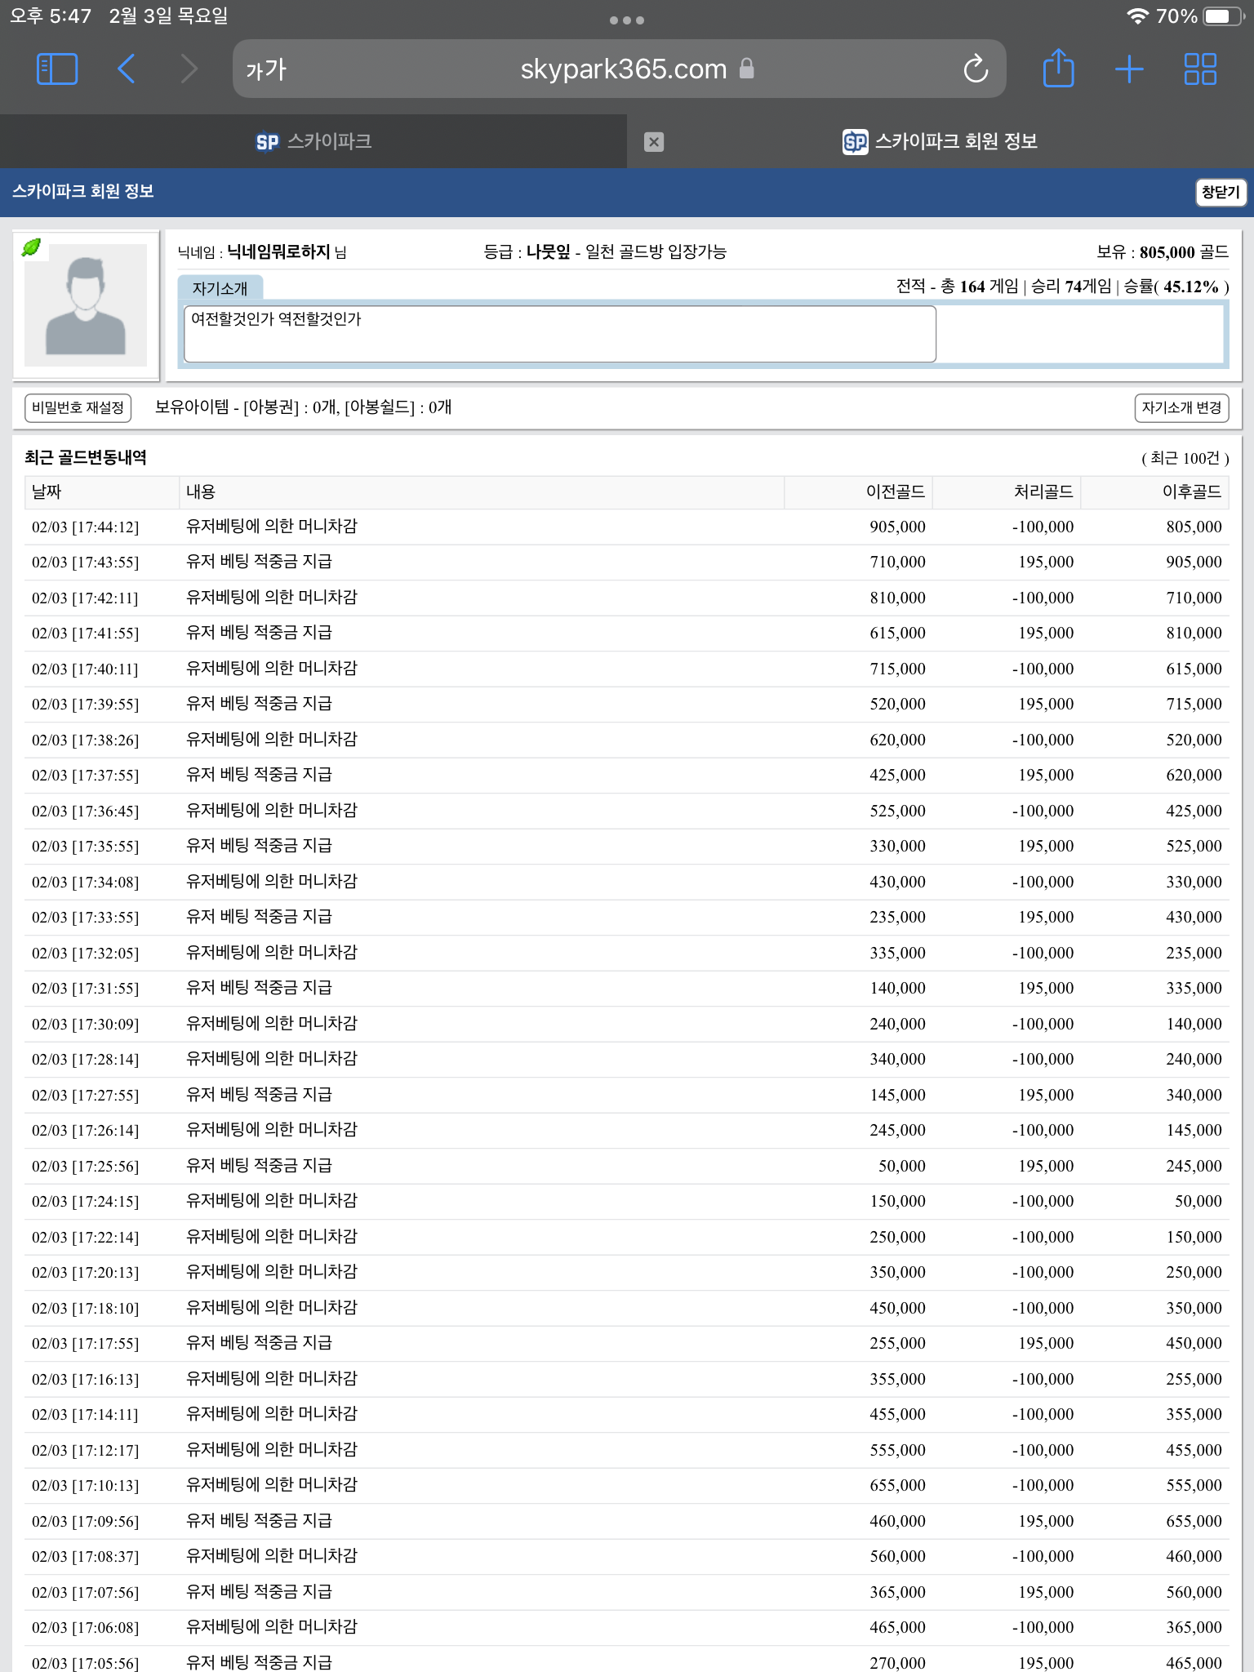The height and width of the screenshot is (1672, 1254).
Task: Click the 내용 column header
Action: click(x=481, y=492)
